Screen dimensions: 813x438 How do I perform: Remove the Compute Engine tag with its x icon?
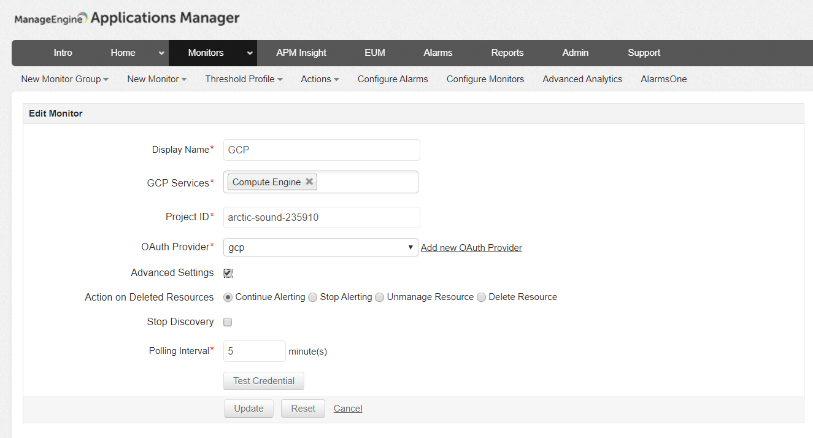tap(309, 182)
